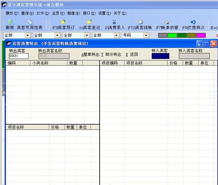Click 数量 header in the top-left table
The image size is (218, 185).
[75, 63]
